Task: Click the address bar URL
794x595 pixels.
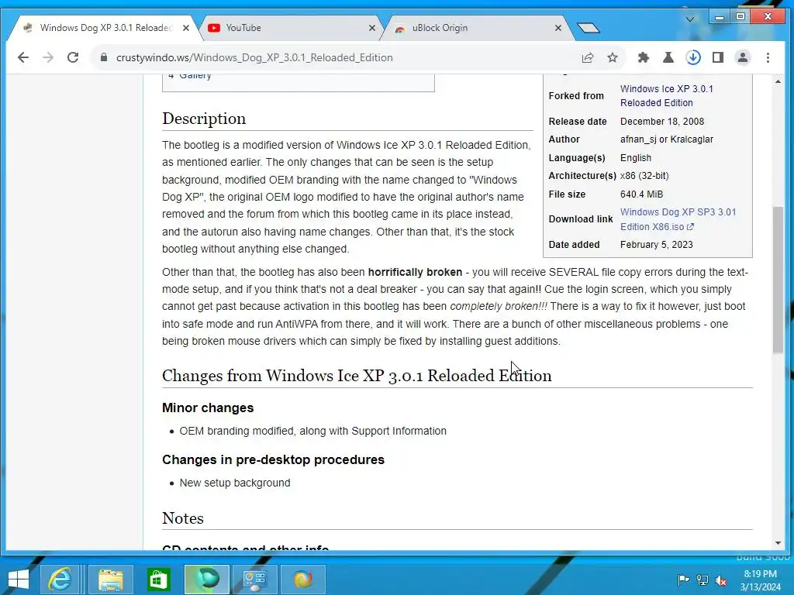Action: (x=254, y=57)
